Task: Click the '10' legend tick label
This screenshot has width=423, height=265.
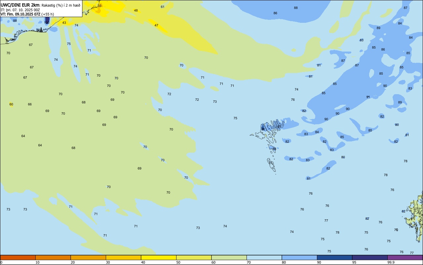Action: tap(37, 262)
